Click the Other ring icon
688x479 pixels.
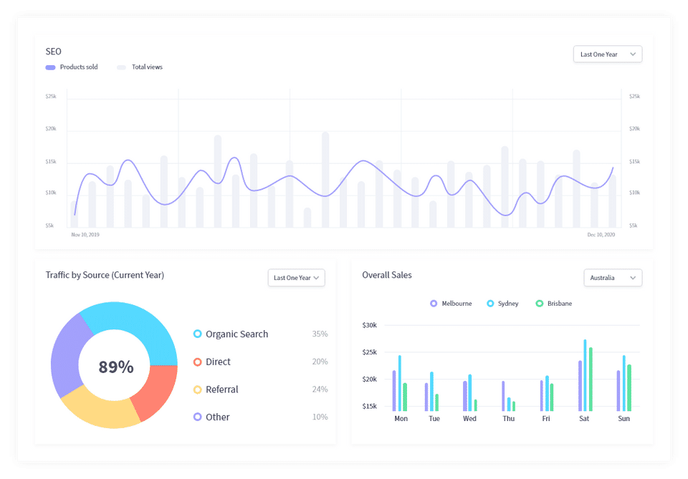coord(198,417)
